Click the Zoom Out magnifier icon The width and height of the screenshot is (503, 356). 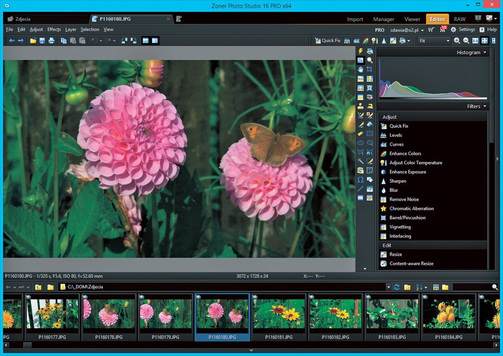click(x=466, y=40)
